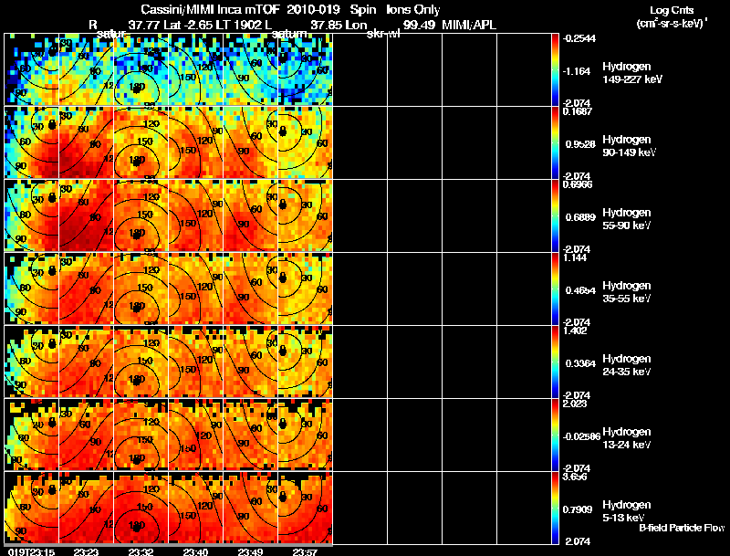Open the 24-35 keV panel at 23:40
The image size is (730, 556).
pos(195,362)
